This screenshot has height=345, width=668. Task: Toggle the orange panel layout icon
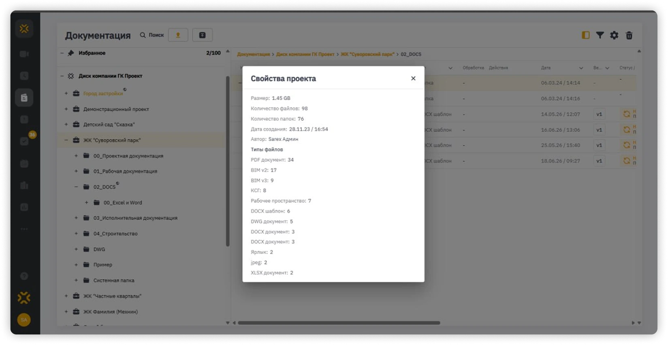pyautogui.click(x=585, y=35)
